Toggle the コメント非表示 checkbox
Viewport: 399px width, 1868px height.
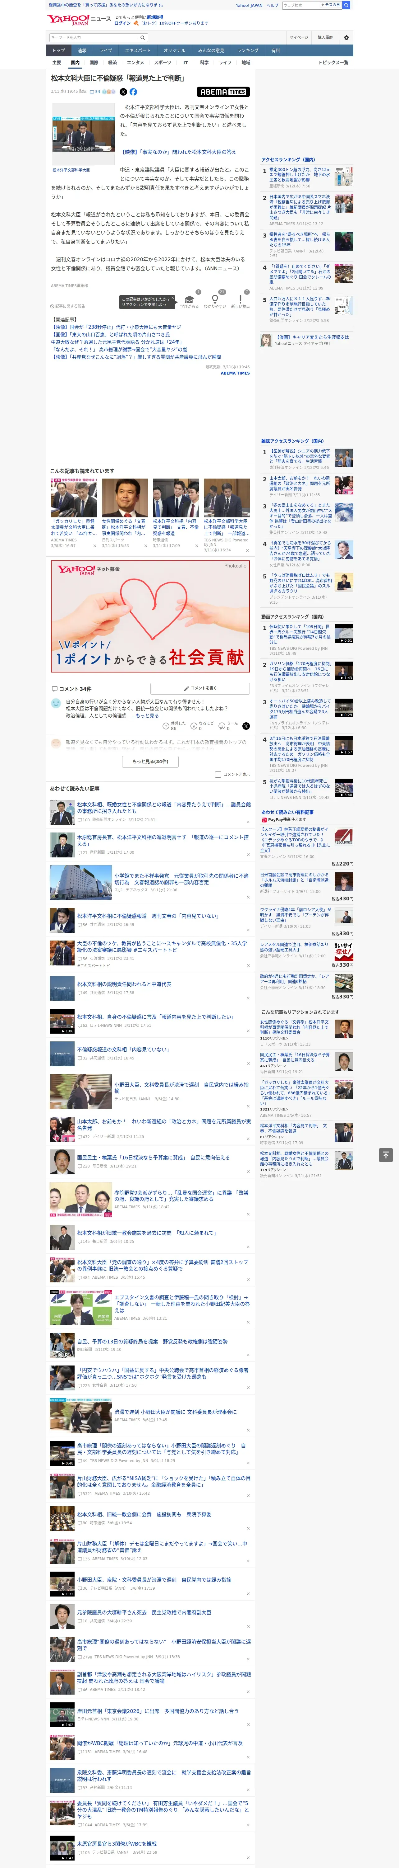218,775
